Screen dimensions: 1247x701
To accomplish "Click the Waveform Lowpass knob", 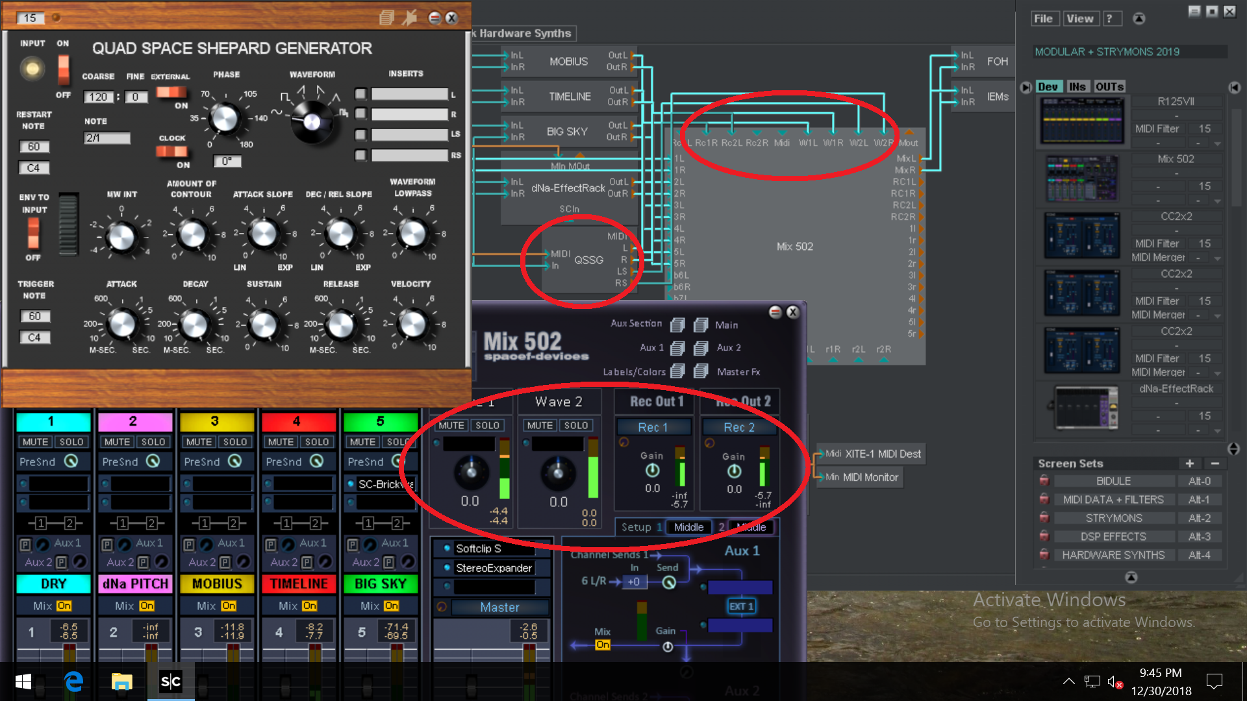I will (413, 234).
